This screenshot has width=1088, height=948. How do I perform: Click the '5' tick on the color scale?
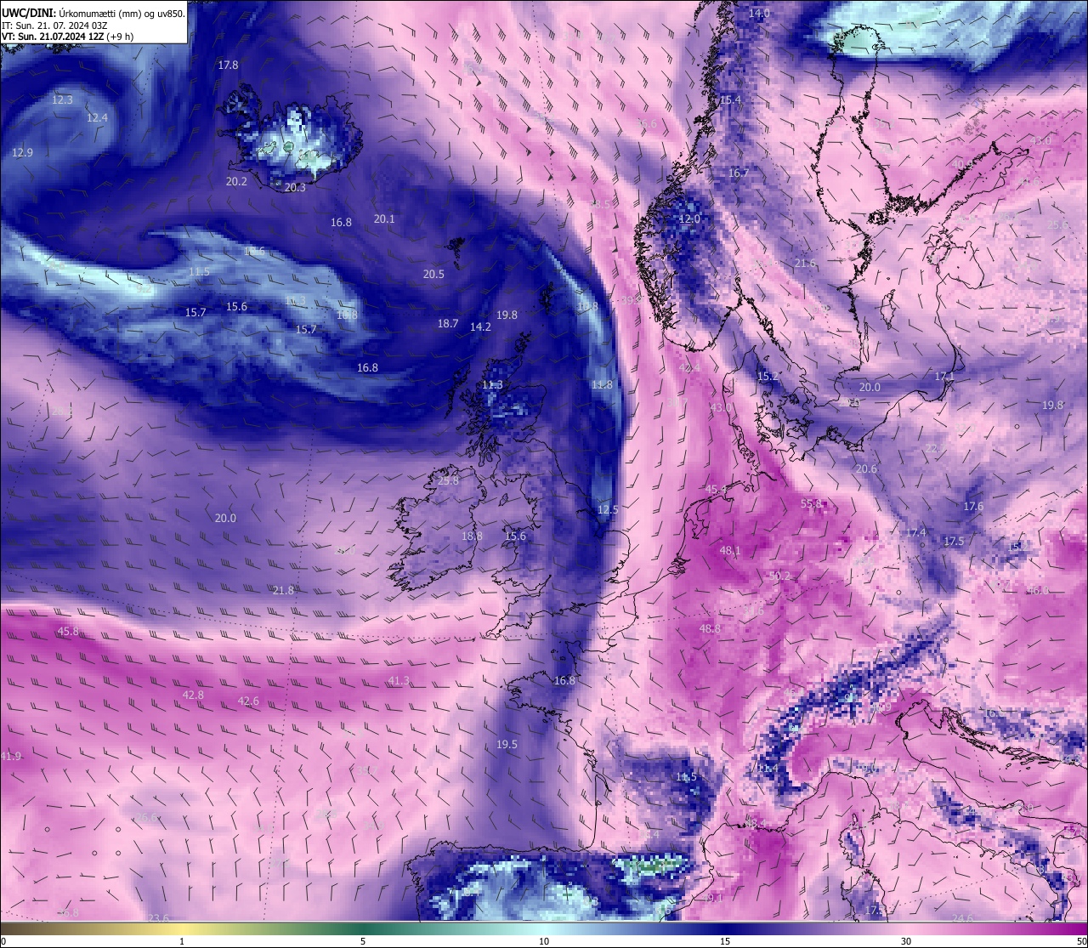363,941
